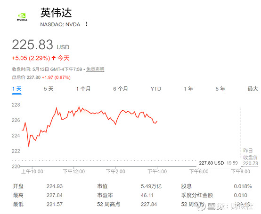
Task: Open the 免责声明 disclaimer link
Action: tap(95, 69)
